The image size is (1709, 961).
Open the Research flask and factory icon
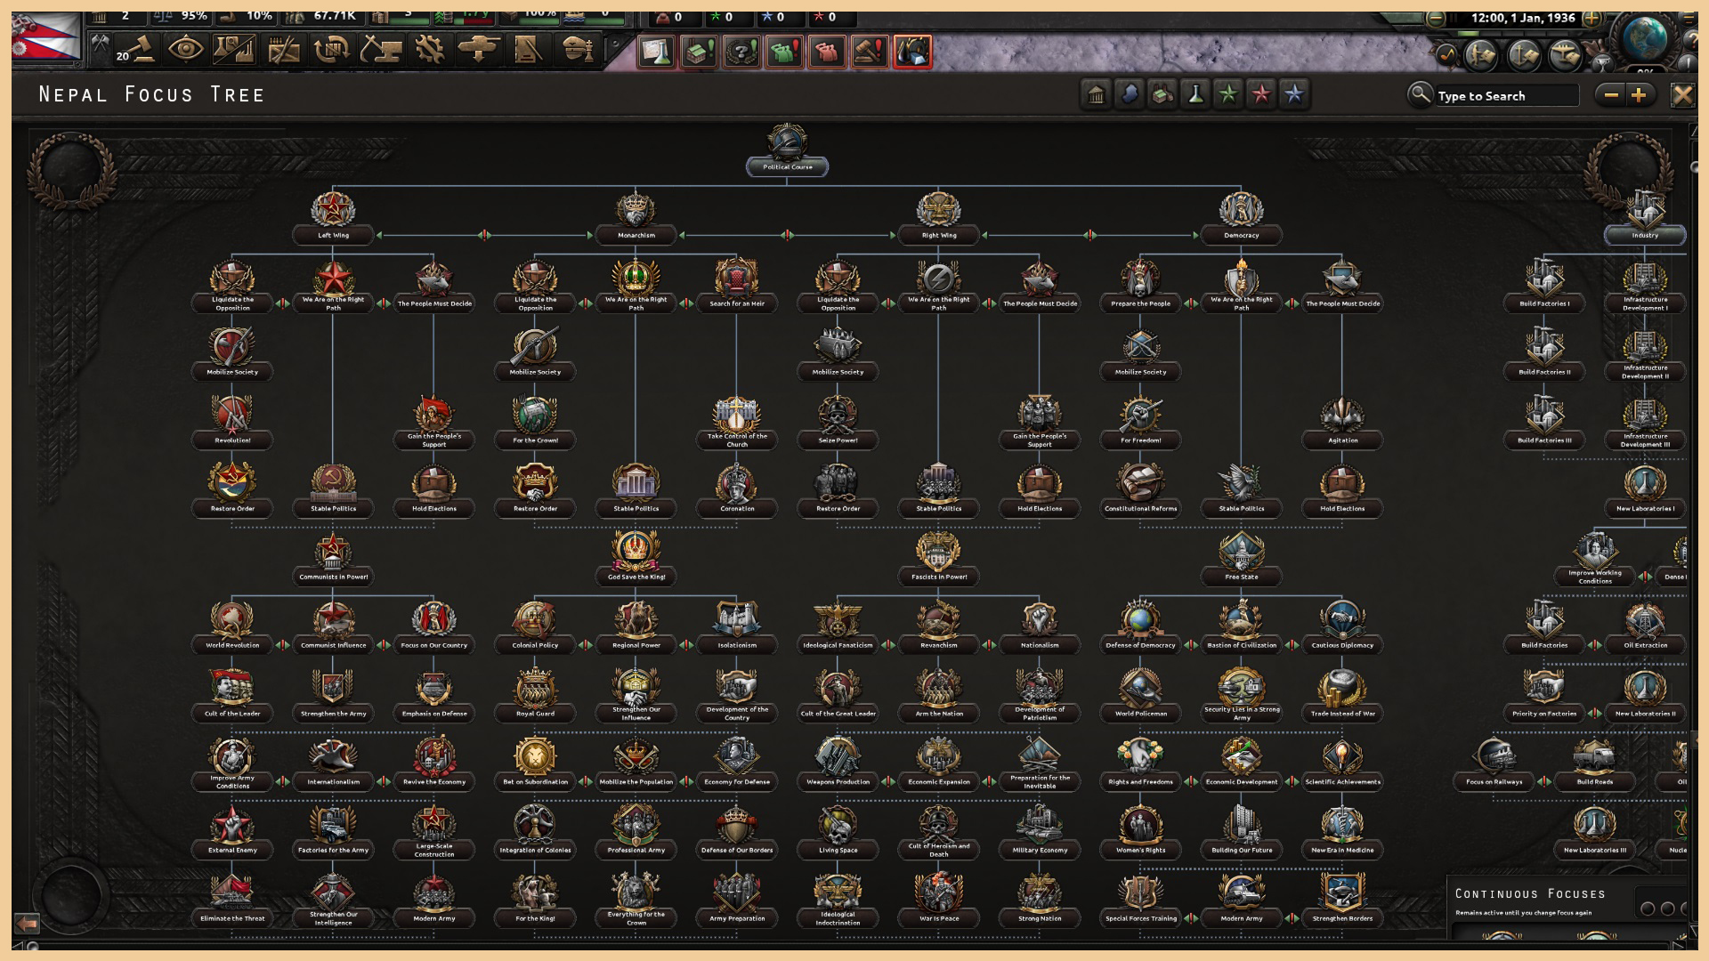[x=234, y=49]
